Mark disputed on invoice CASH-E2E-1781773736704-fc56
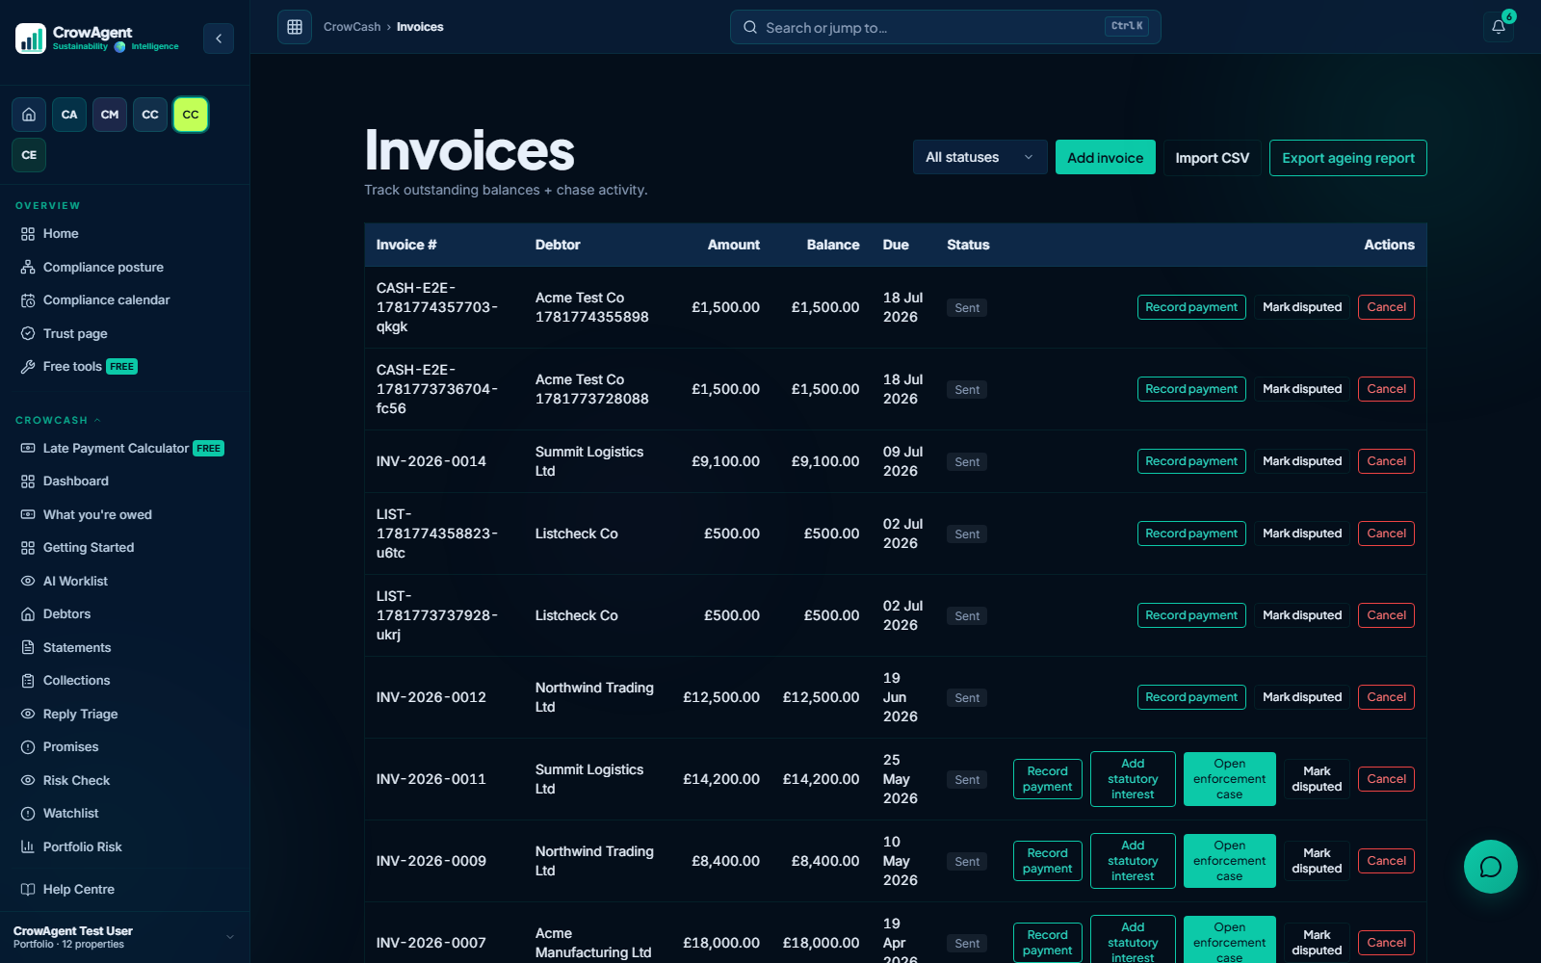The height and width of the screenshot is (963, 1541). pyautogui.click(x=1302, y=389)
